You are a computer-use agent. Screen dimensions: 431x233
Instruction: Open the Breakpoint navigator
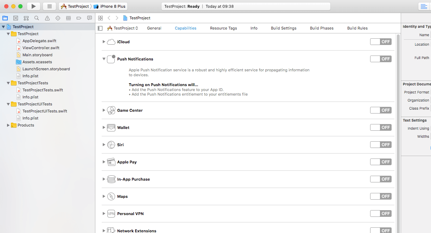tap(79, 18)
